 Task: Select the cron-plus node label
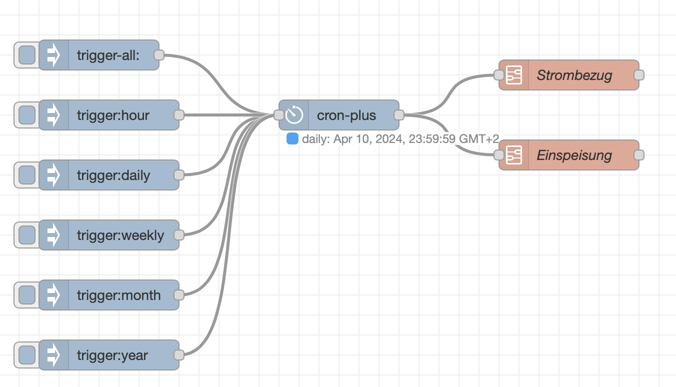(346, 115)
